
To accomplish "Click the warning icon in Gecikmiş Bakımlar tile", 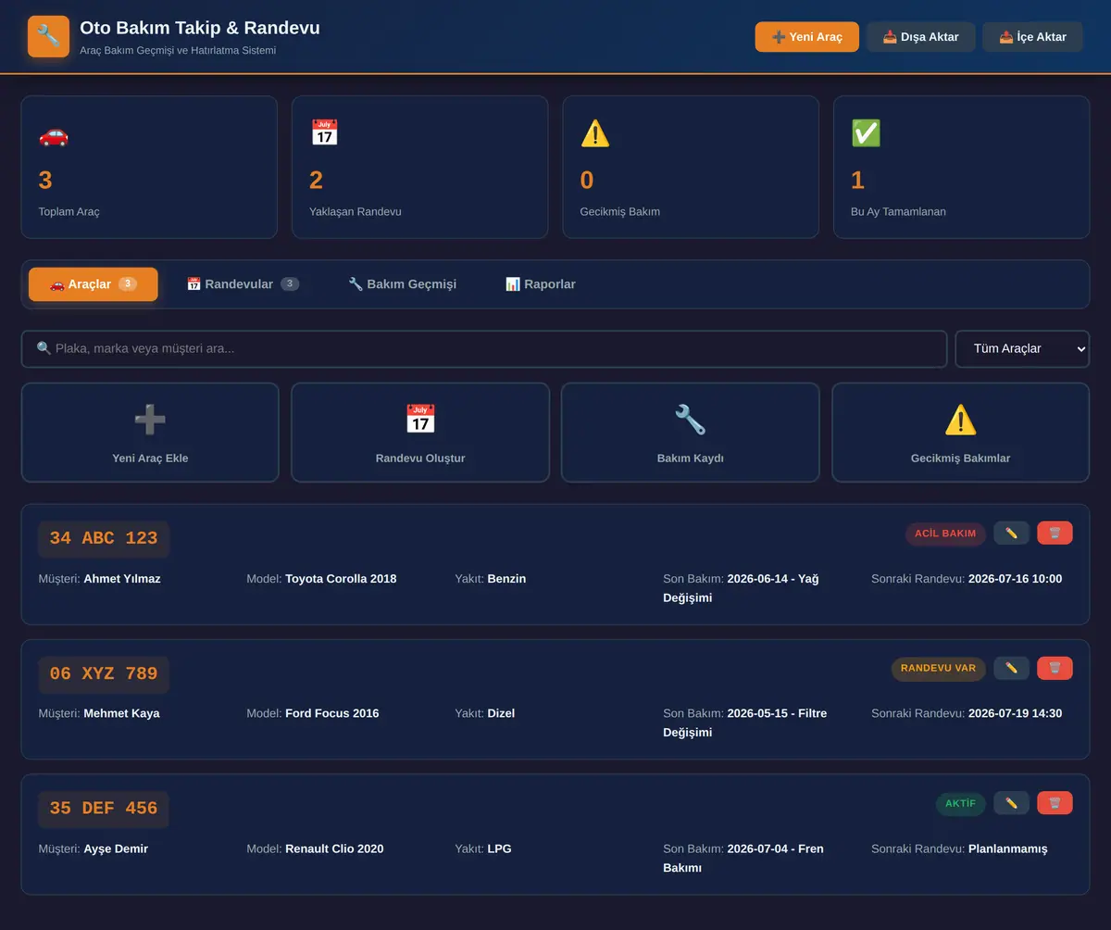I will (961, 420).
